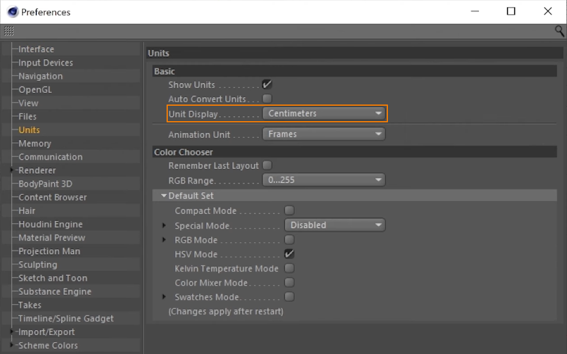Select Interface in preferences list

36,49
